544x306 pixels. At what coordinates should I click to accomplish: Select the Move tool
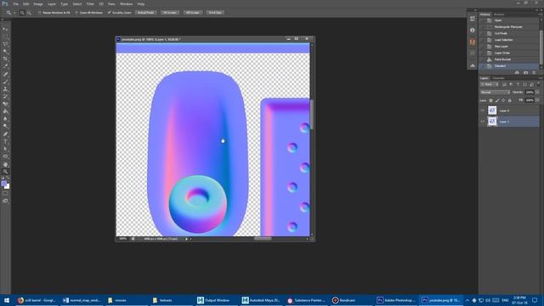[x=5, y=29]
